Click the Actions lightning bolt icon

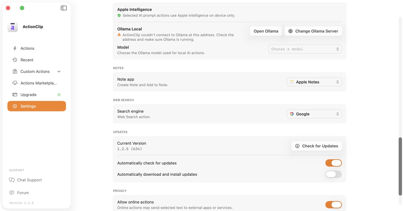tap(15, 48)
